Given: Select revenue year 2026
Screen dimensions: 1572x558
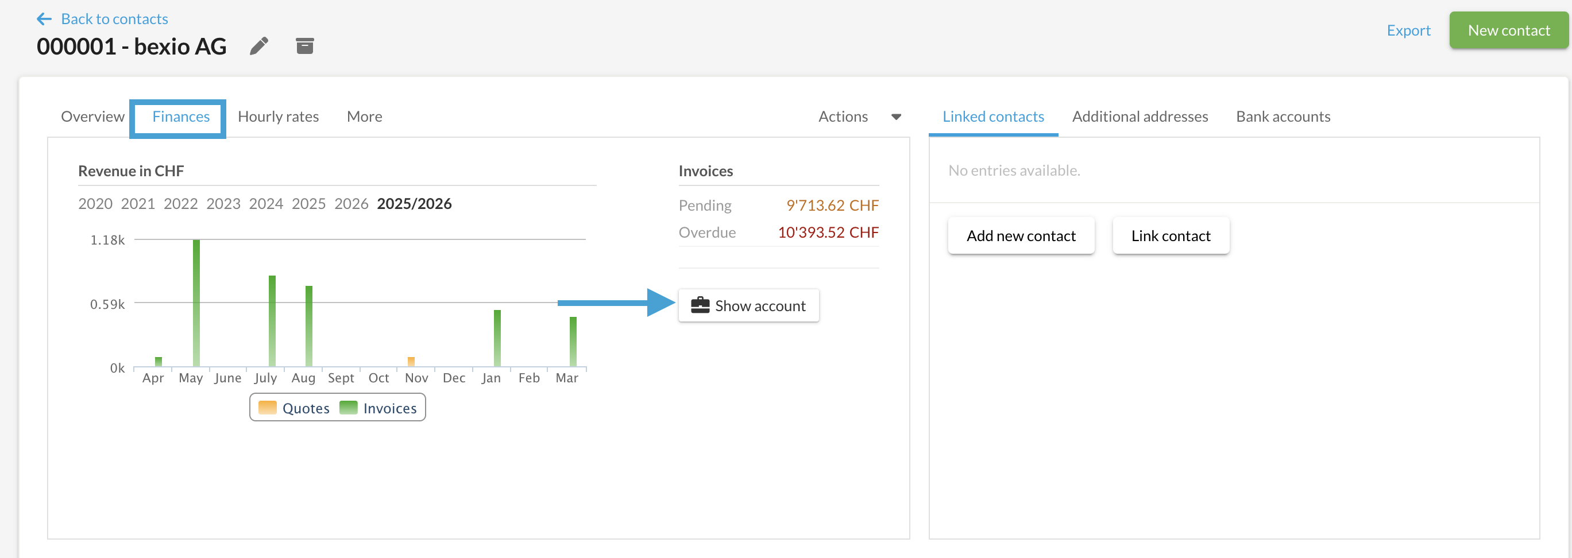Looking at the screenshot, I should [352, 204].
